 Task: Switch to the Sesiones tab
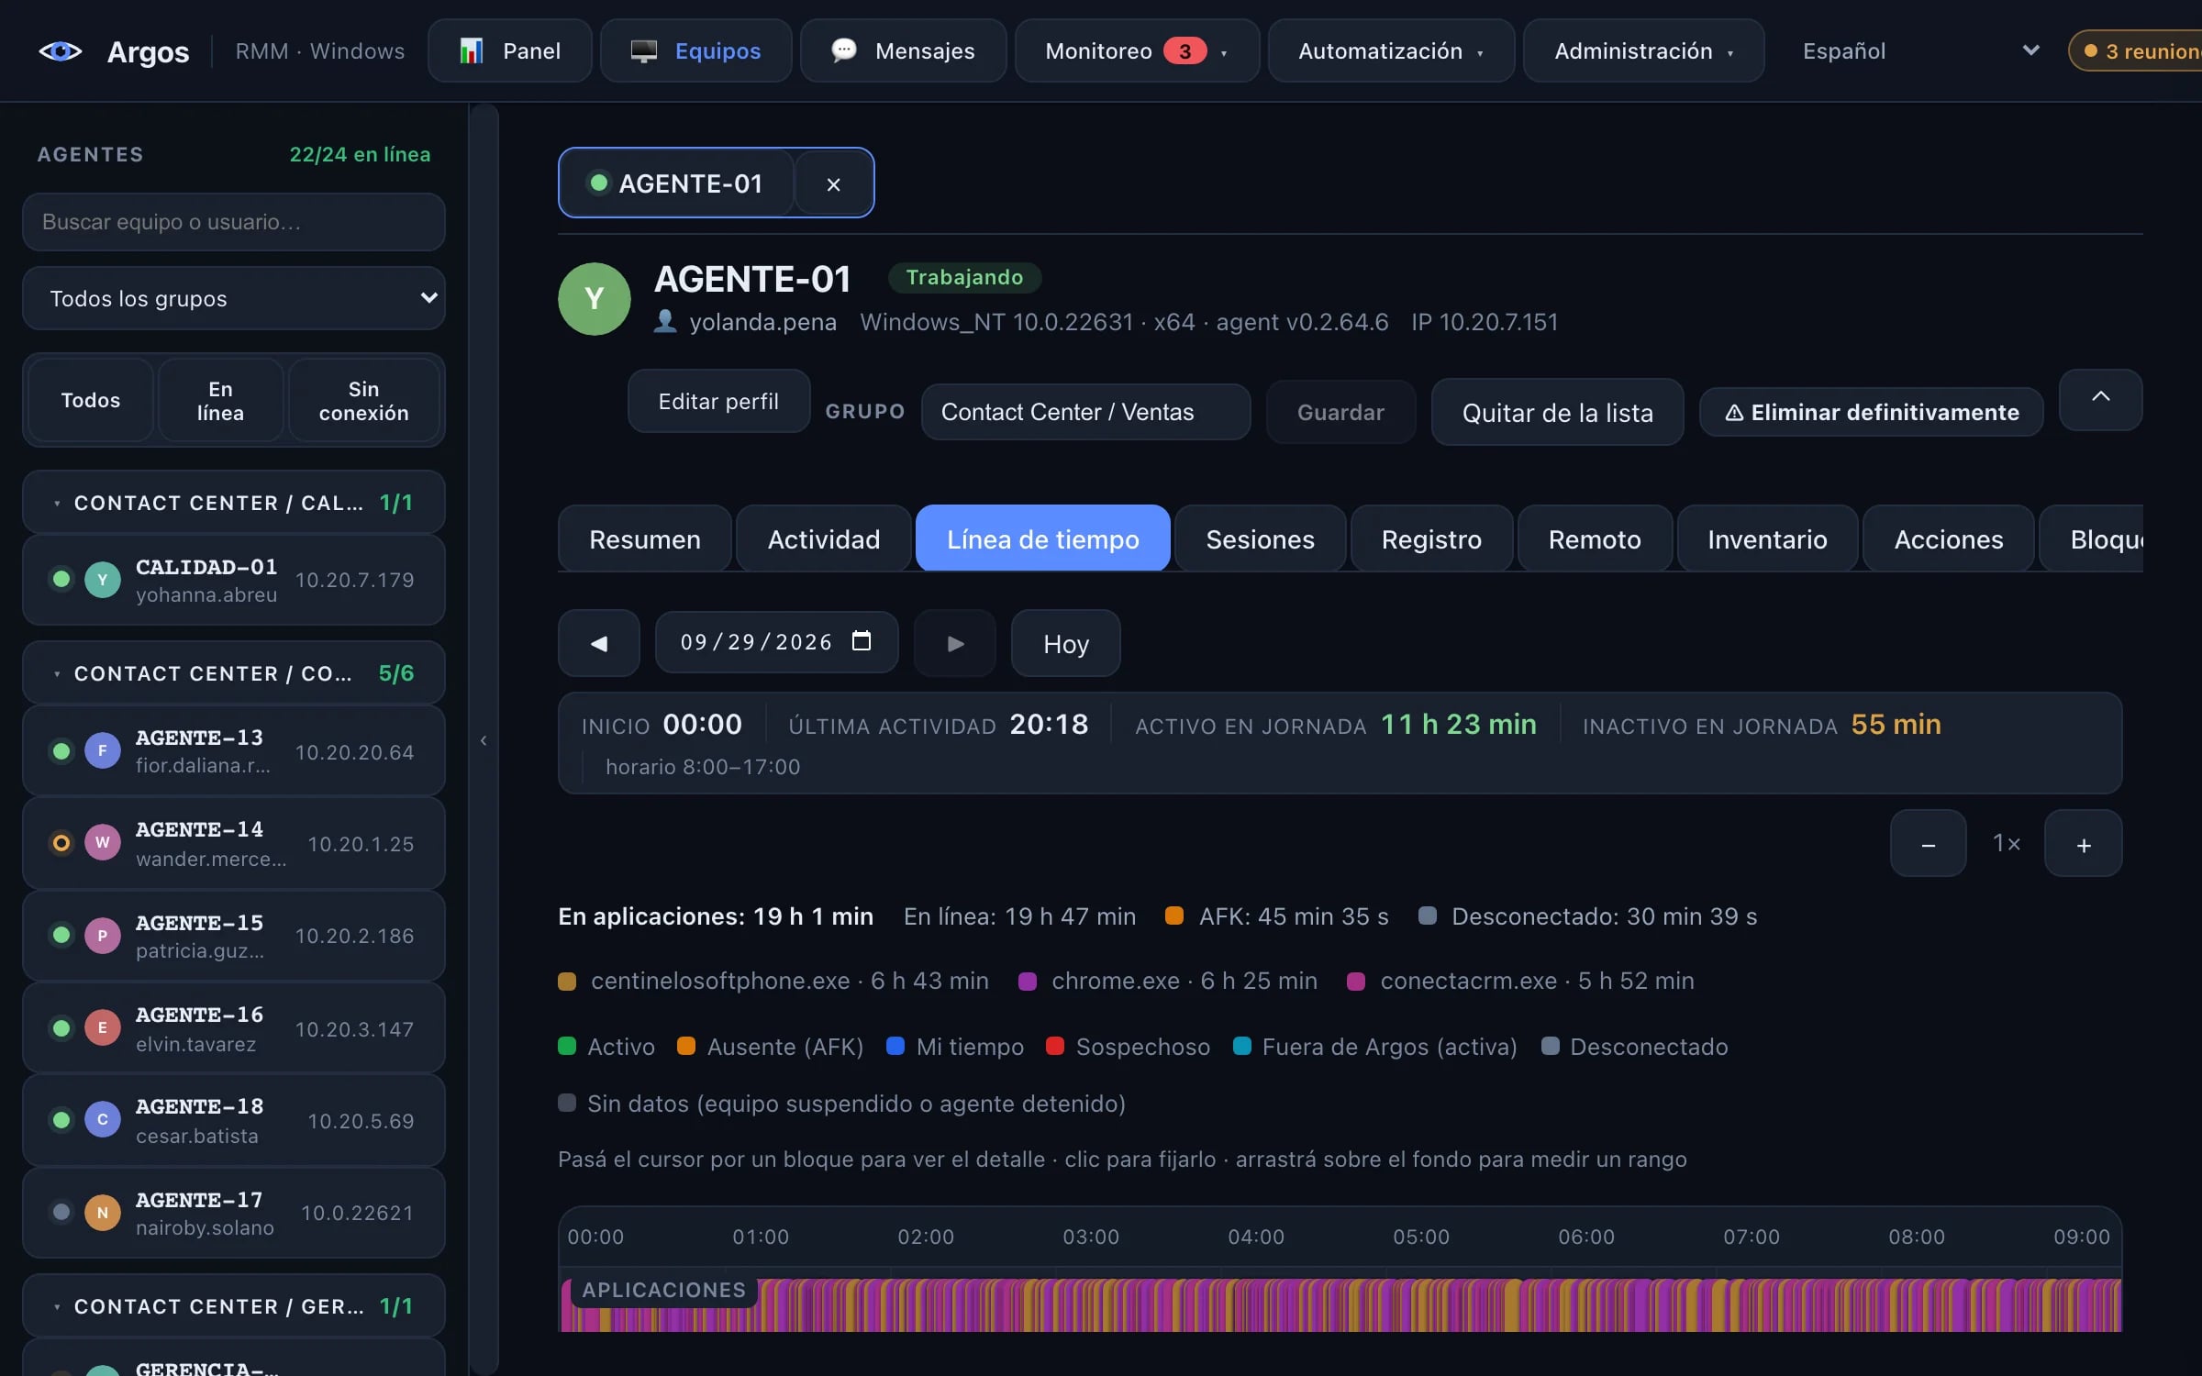pos(1260,538)
